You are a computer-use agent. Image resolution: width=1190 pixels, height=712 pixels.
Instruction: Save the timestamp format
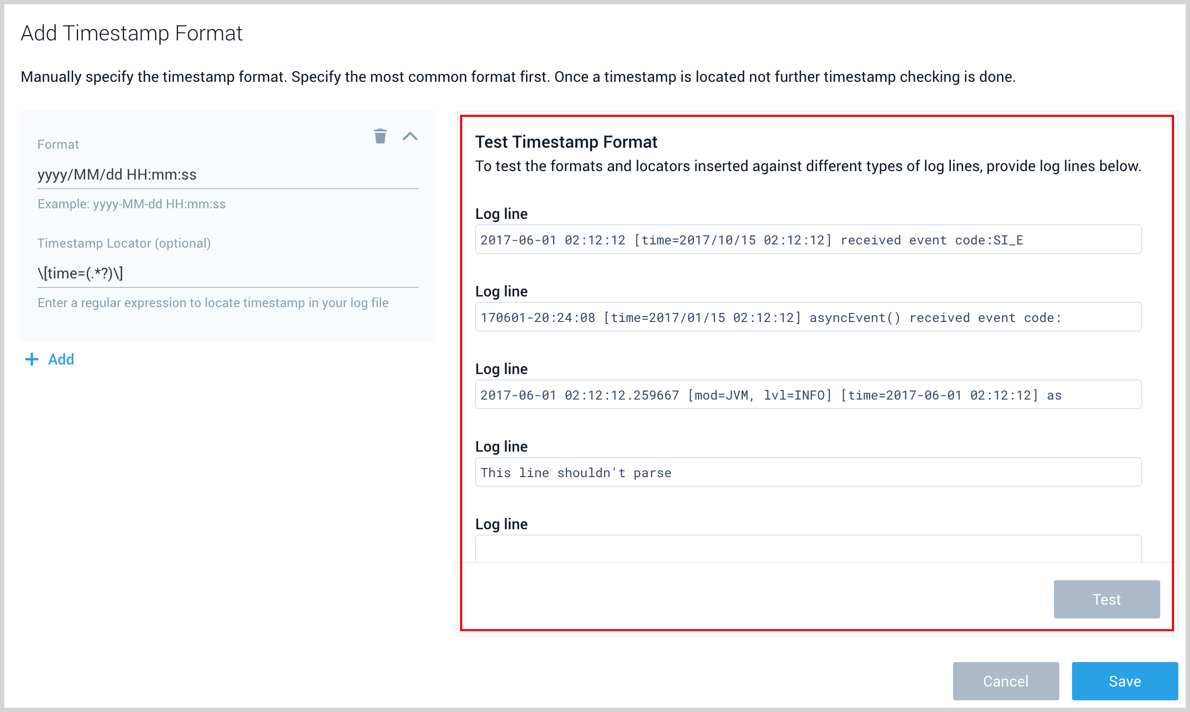tap(1124, 681)
